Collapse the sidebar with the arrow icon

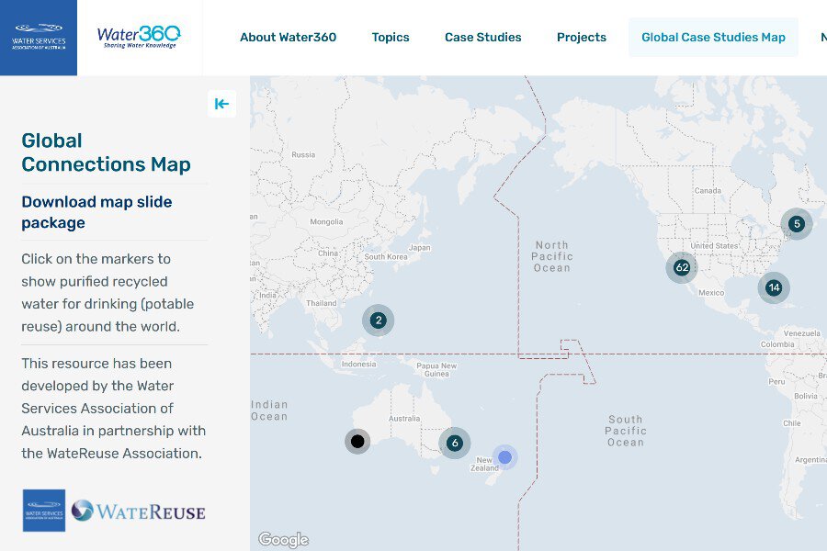coord(221,104)
